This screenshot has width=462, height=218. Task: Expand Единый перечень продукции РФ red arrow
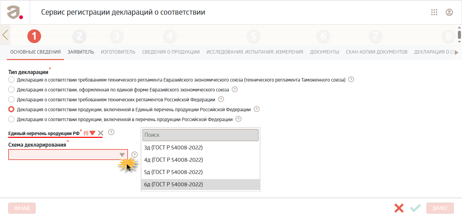(x=92, y=133)
